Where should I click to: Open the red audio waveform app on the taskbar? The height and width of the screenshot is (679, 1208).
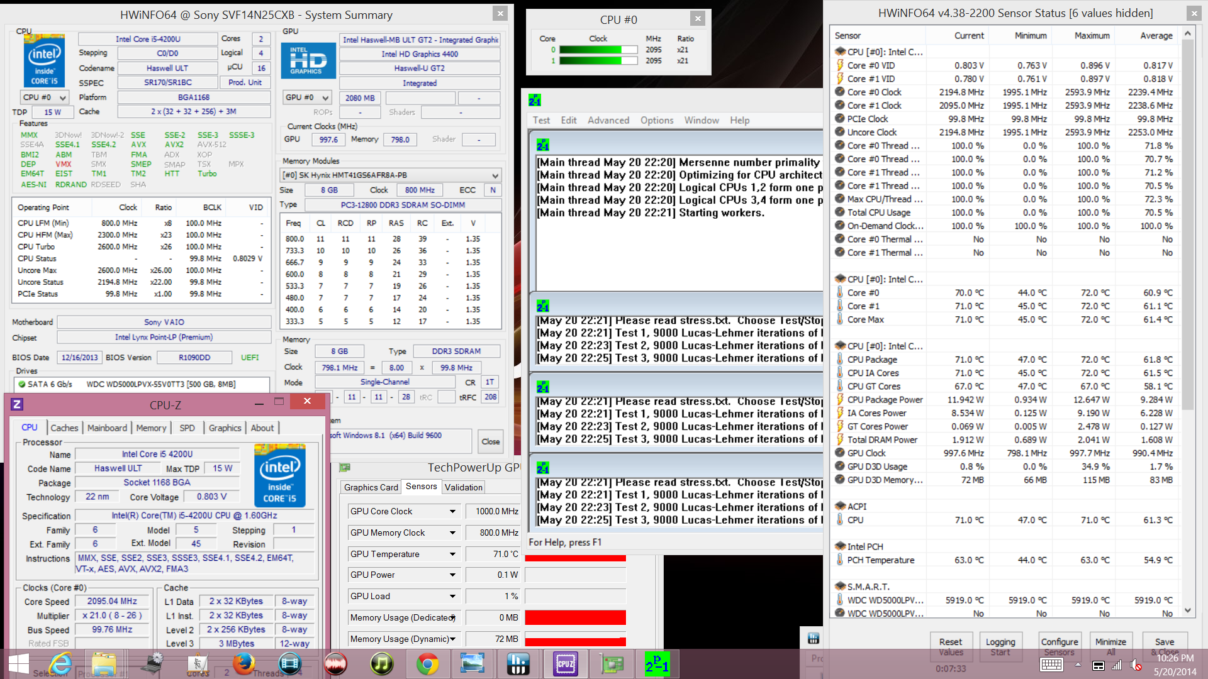[x=335, y=664]
